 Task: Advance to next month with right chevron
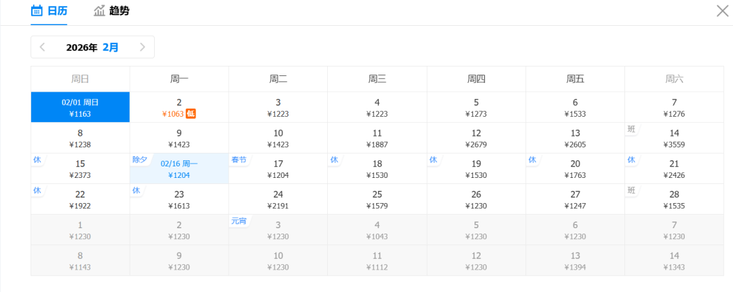point(142,47)
